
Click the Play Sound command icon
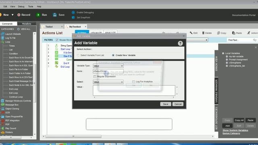[3, 128]
